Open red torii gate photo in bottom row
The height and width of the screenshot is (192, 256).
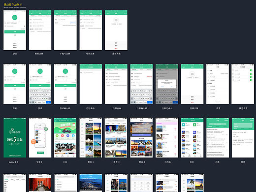pyautogui.click(x=40, y=185)
